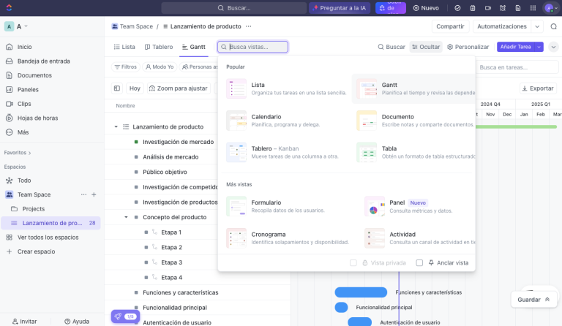Enable the Anclar vista checkbox
This screenshot has width=562, height=326.
[419, 262]
